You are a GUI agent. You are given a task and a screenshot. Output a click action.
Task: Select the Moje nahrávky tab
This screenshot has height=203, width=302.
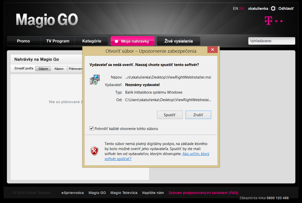pyautogui.click(x=132, y=41)
